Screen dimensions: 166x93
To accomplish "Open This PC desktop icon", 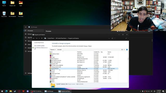I will point(4,3).
